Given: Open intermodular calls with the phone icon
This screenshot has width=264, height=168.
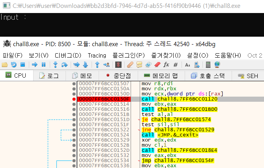Looking at the screenshot, I should click(197, 65).
